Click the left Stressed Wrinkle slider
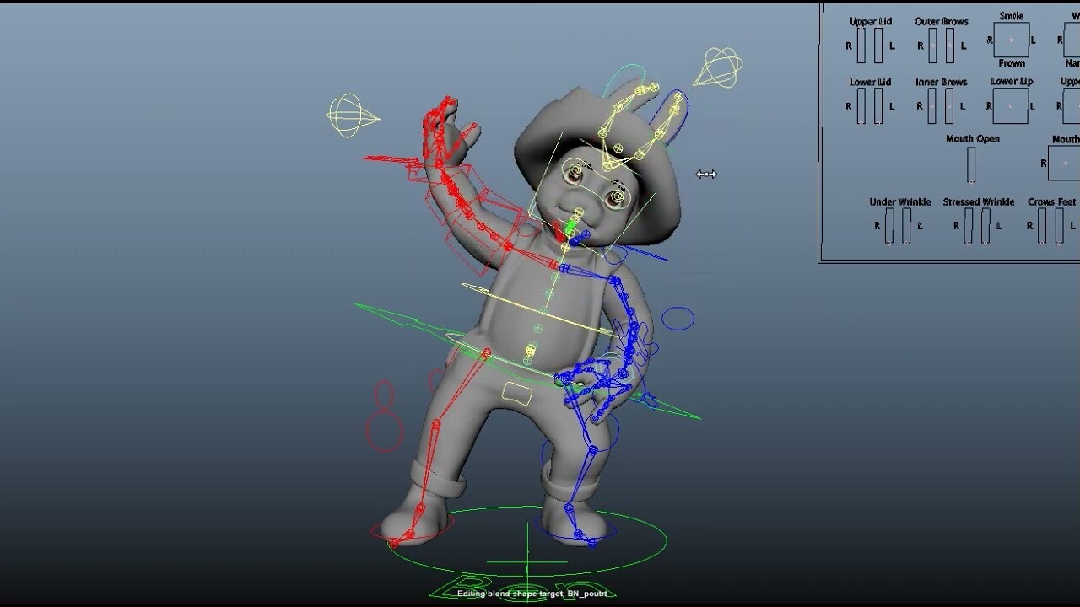This screenshot has width=1080, height=607. (x=985, y=225)
